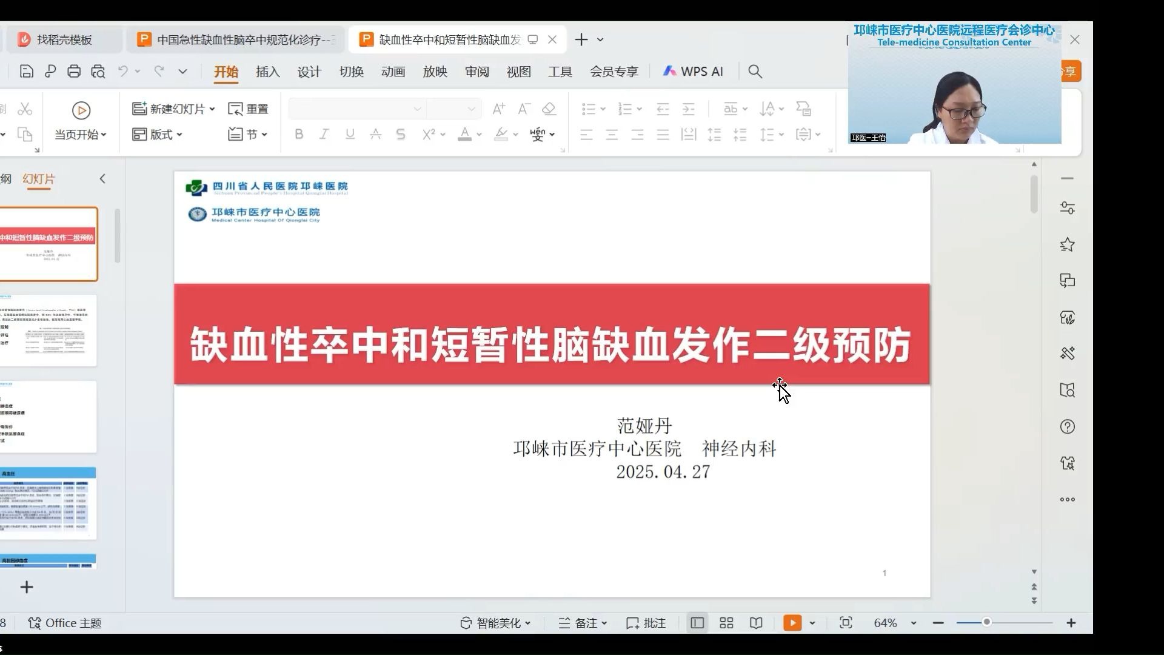Toggle center alignment paragraph
This screenshot has height=655, width=1164.
point(612,135)
